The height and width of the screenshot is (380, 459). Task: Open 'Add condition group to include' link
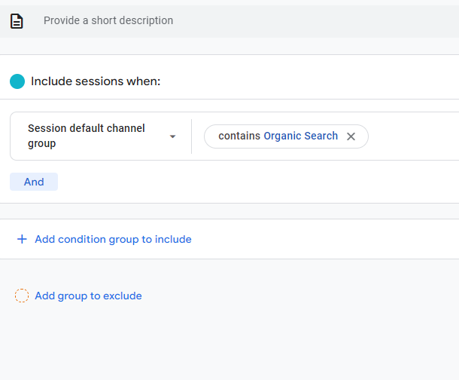113,239
